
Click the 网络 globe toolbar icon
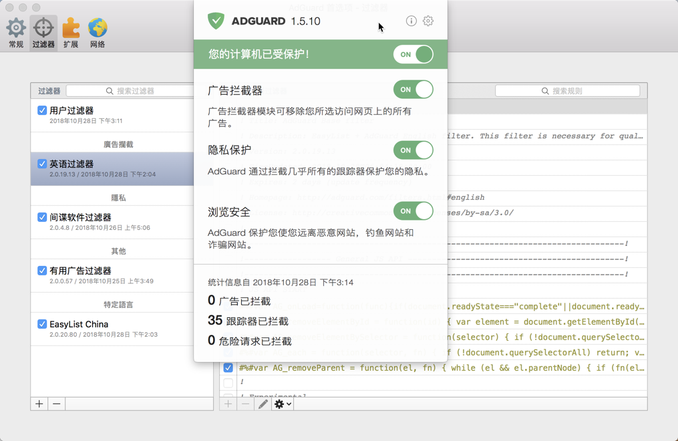tap(98, 28)
